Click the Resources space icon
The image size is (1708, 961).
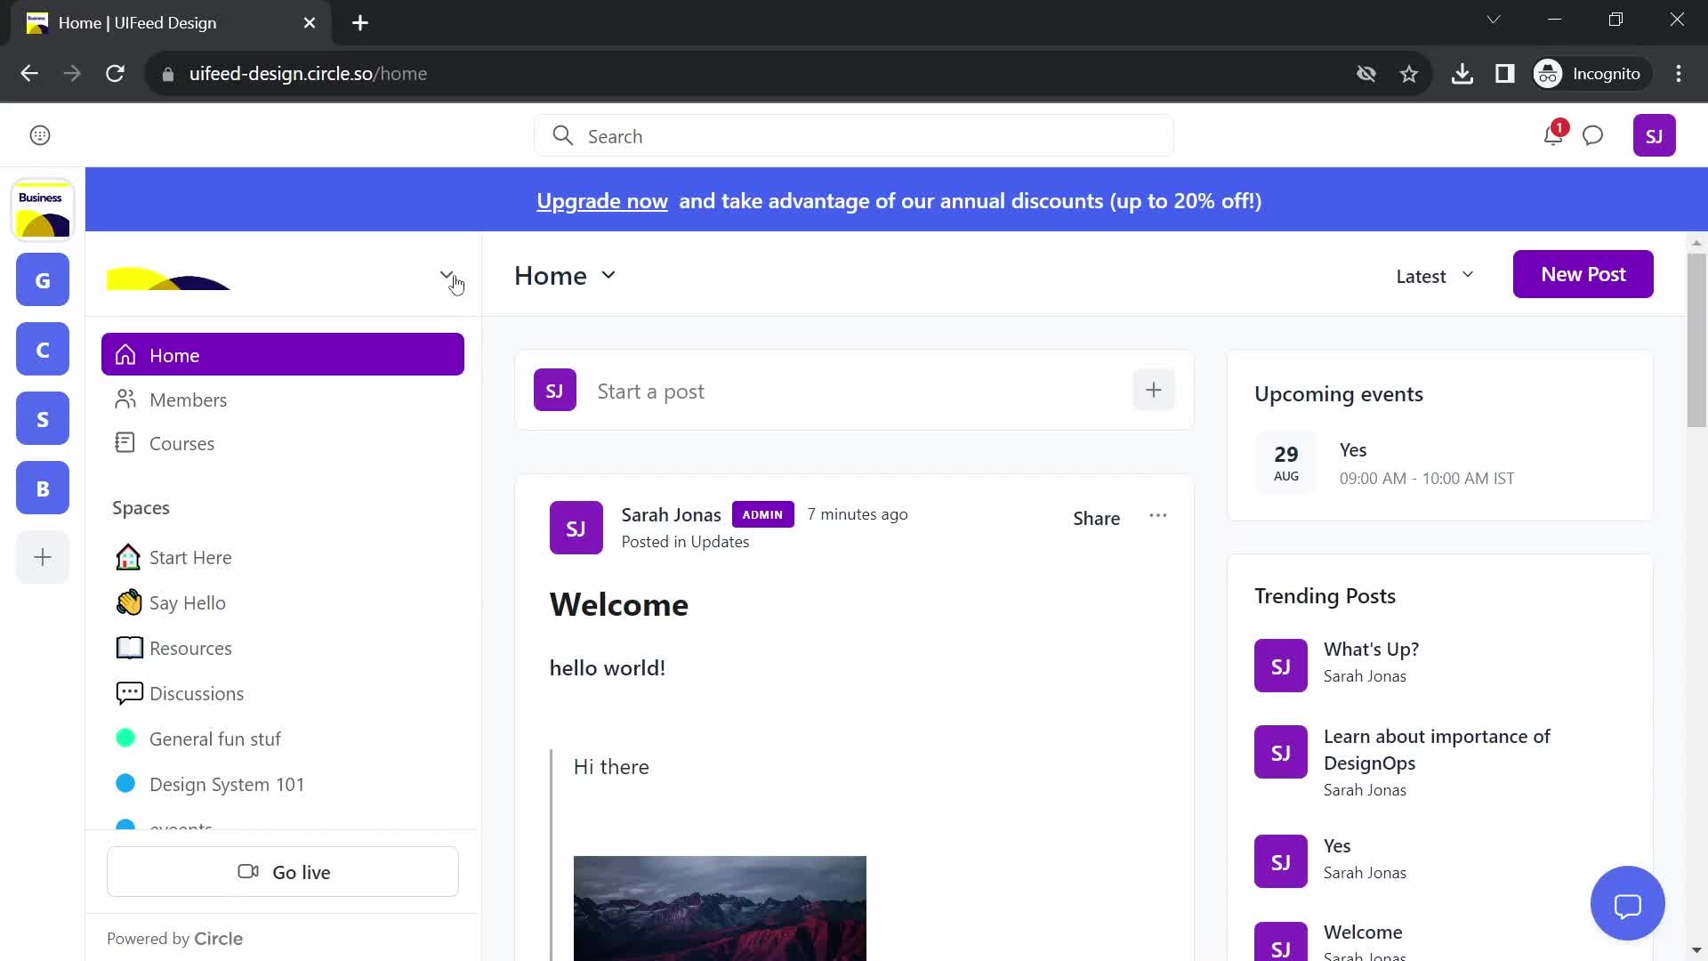tap(128, 647)
